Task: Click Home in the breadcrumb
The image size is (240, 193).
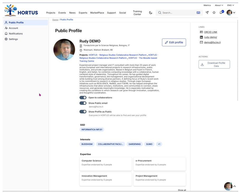Action: (55, 19)
